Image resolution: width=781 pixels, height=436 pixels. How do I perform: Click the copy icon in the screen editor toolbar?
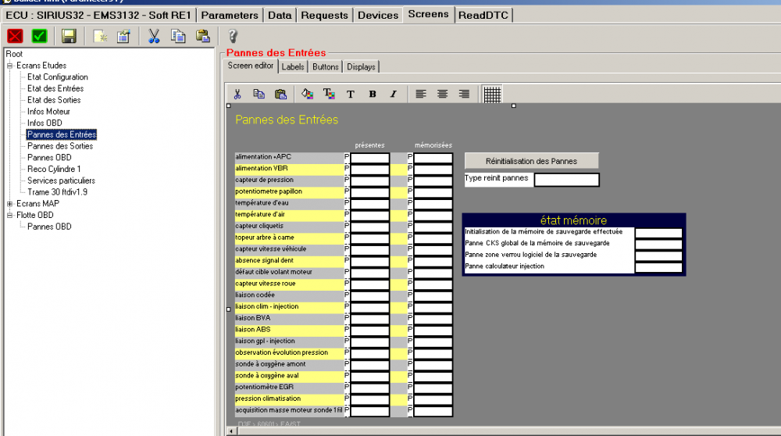click(259, 94)
